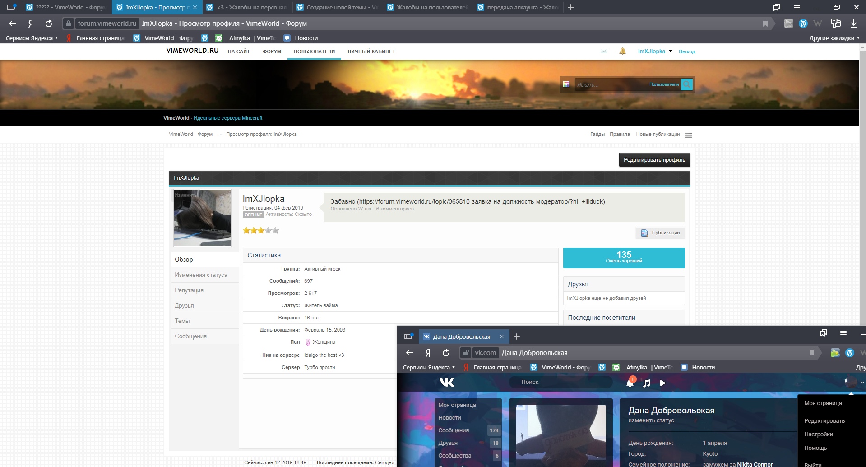Click the Публикации button
This screenshot has height=467, width=866.
[660, 233]
